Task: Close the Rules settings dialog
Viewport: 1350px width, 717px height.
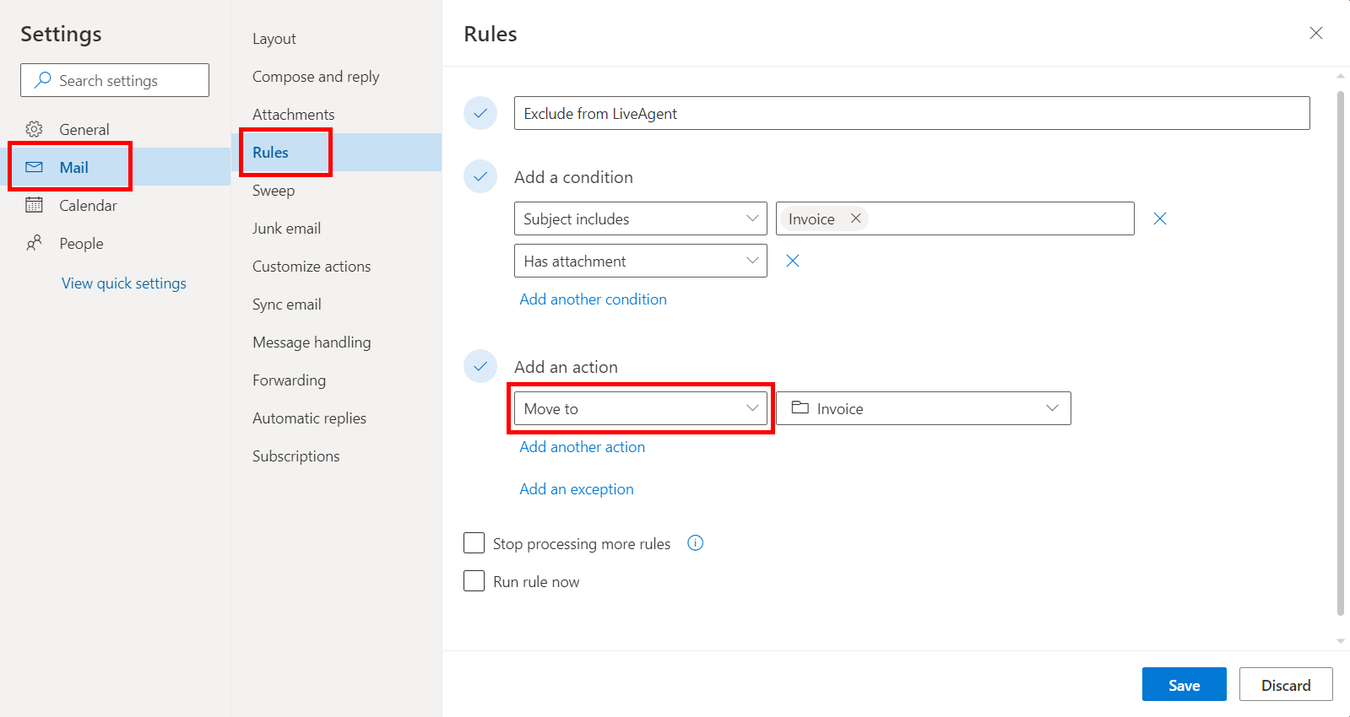Action: pyautogui.click(x=1316, y=33)
